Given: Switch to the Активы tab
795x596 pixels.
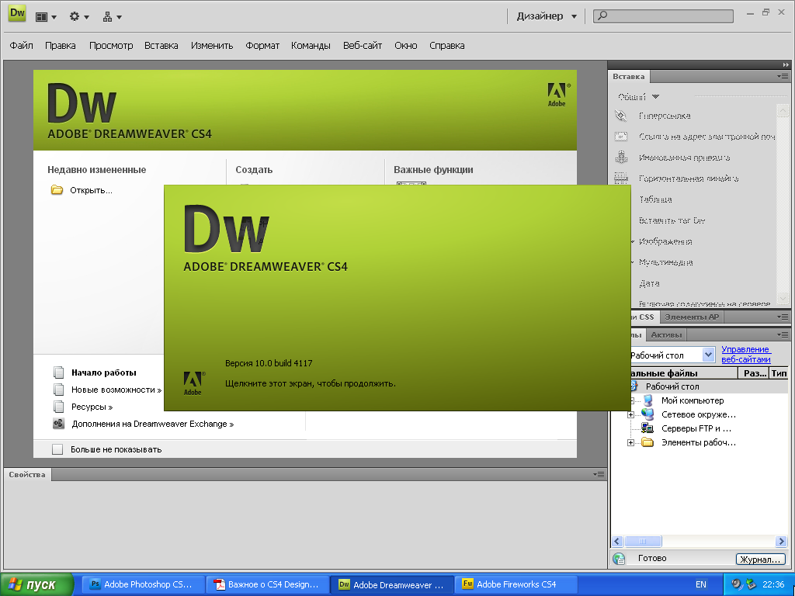Looking at the screenshot, I should (x=666, y=335).
